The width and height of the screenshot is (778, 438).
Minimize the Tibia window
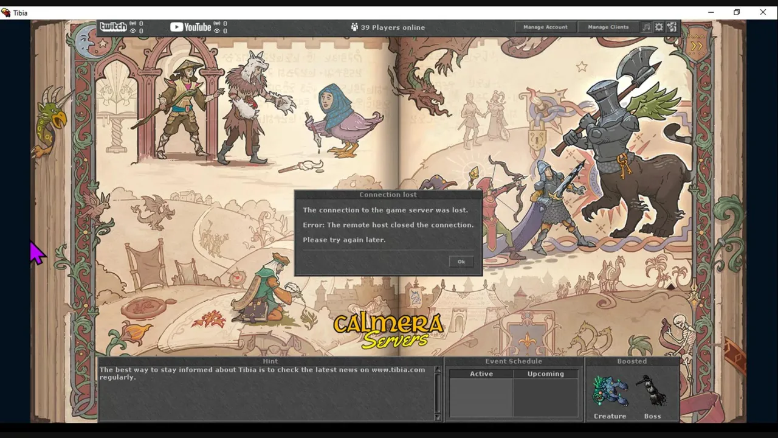711,12
